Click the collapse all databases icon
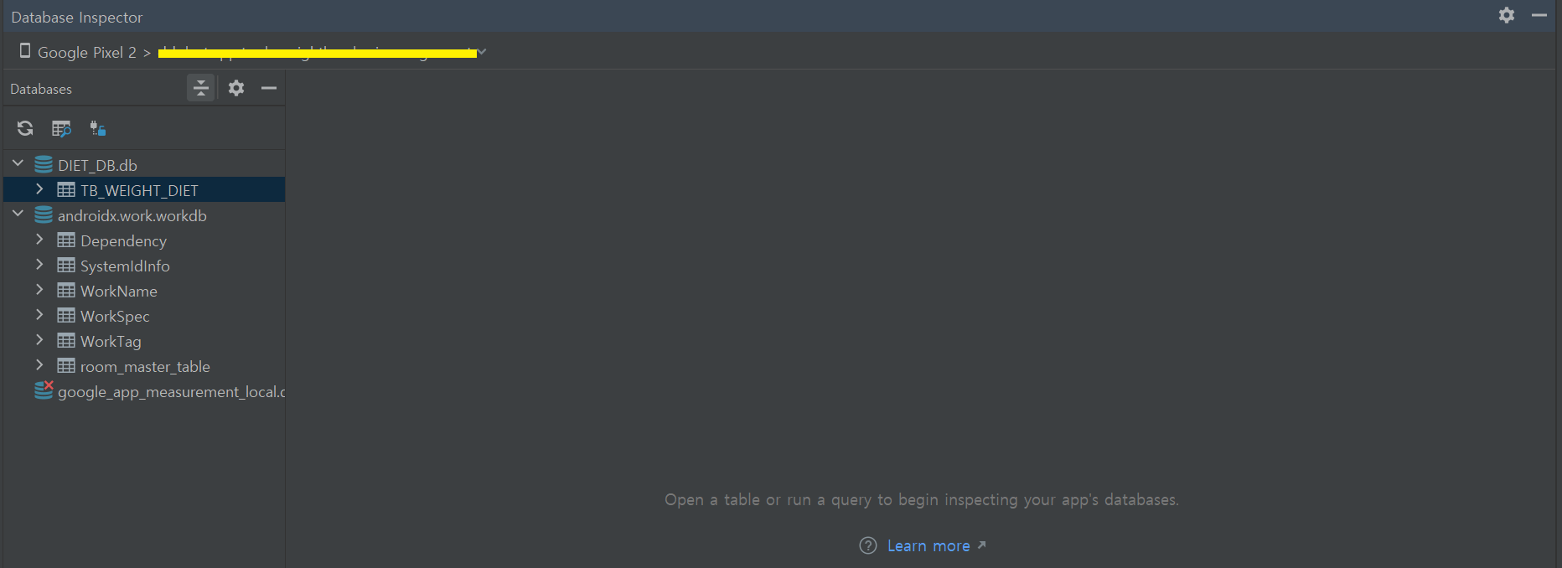The image size is (1562, 568). tap(200, 88)
